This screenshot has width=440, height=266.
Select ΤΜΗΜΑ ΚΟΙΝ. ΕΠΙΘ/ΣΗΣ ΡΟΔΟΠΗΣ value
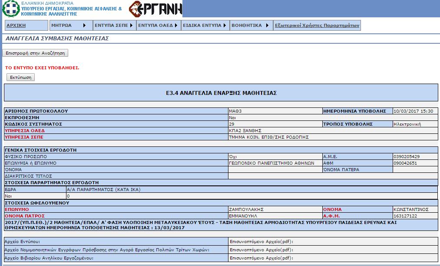click(x=269, y=137)
